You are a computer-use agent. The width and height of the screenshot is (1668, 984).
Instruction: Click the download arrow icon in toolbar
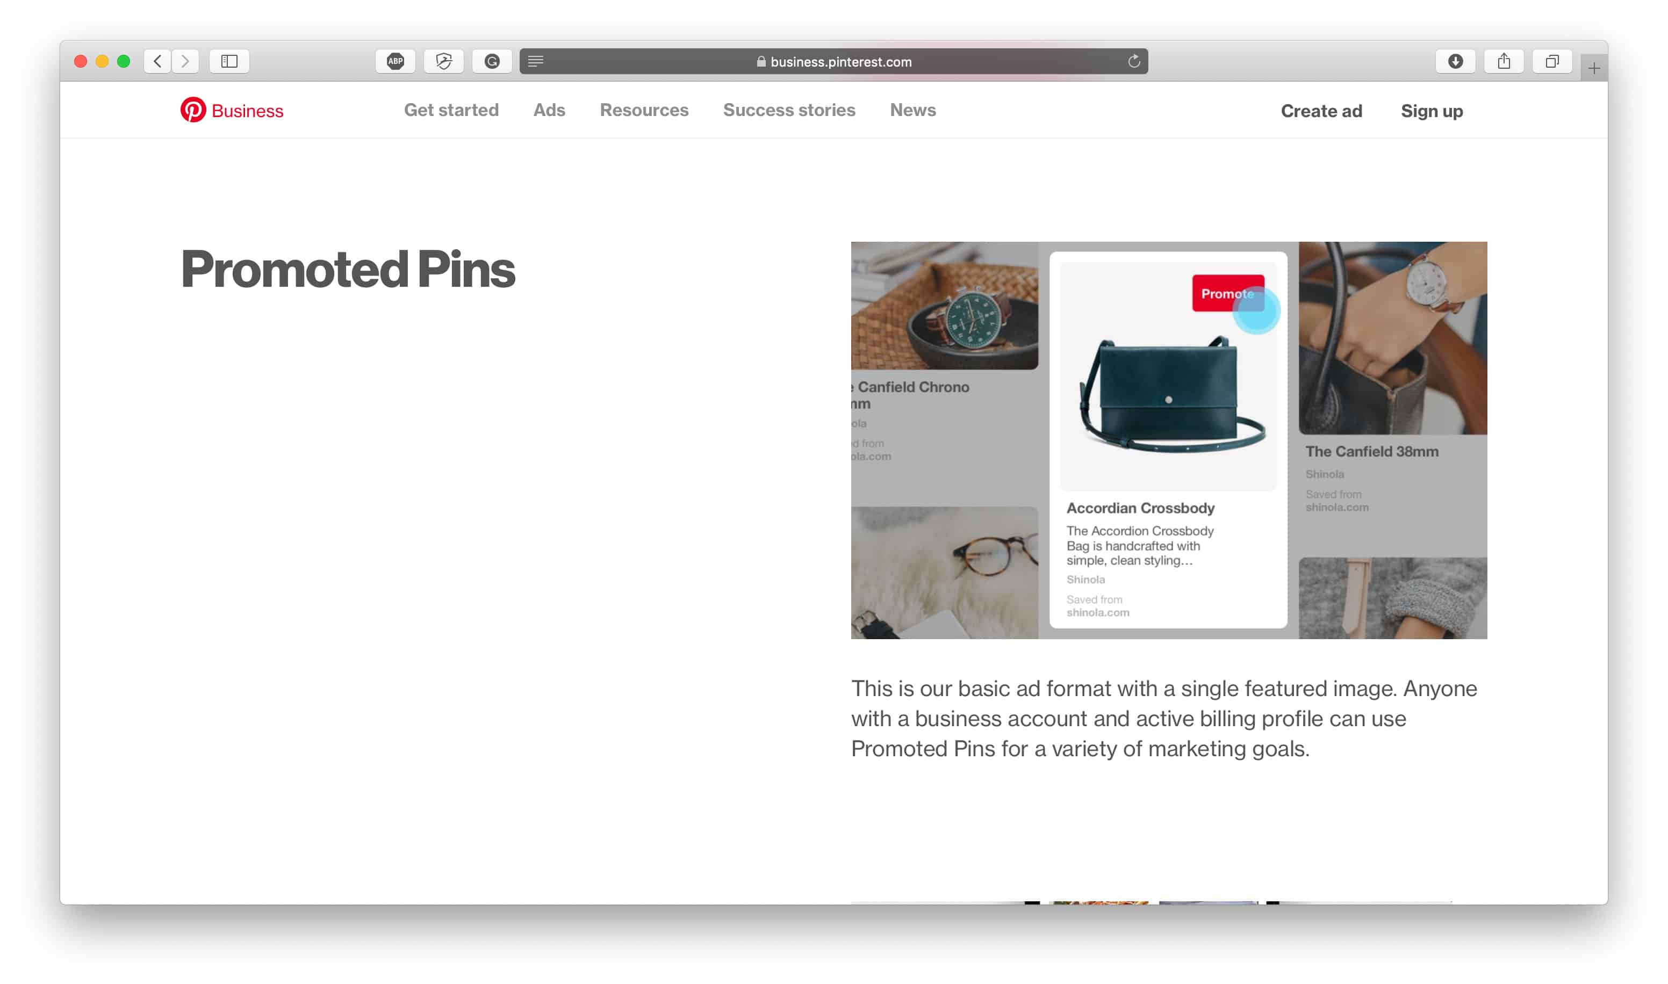click(x=1455, y=61)
